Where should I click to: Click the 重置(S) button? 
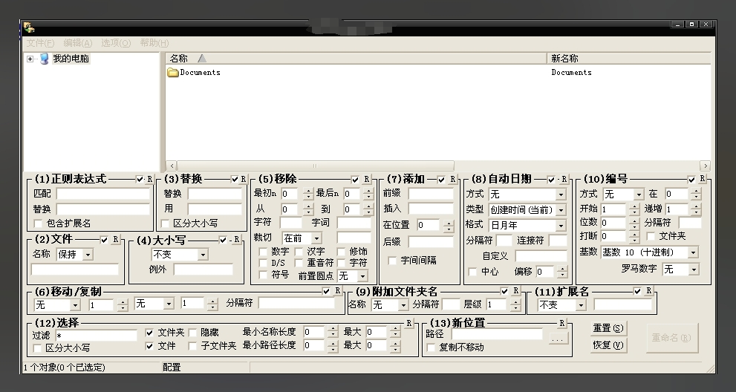point(608,329)
